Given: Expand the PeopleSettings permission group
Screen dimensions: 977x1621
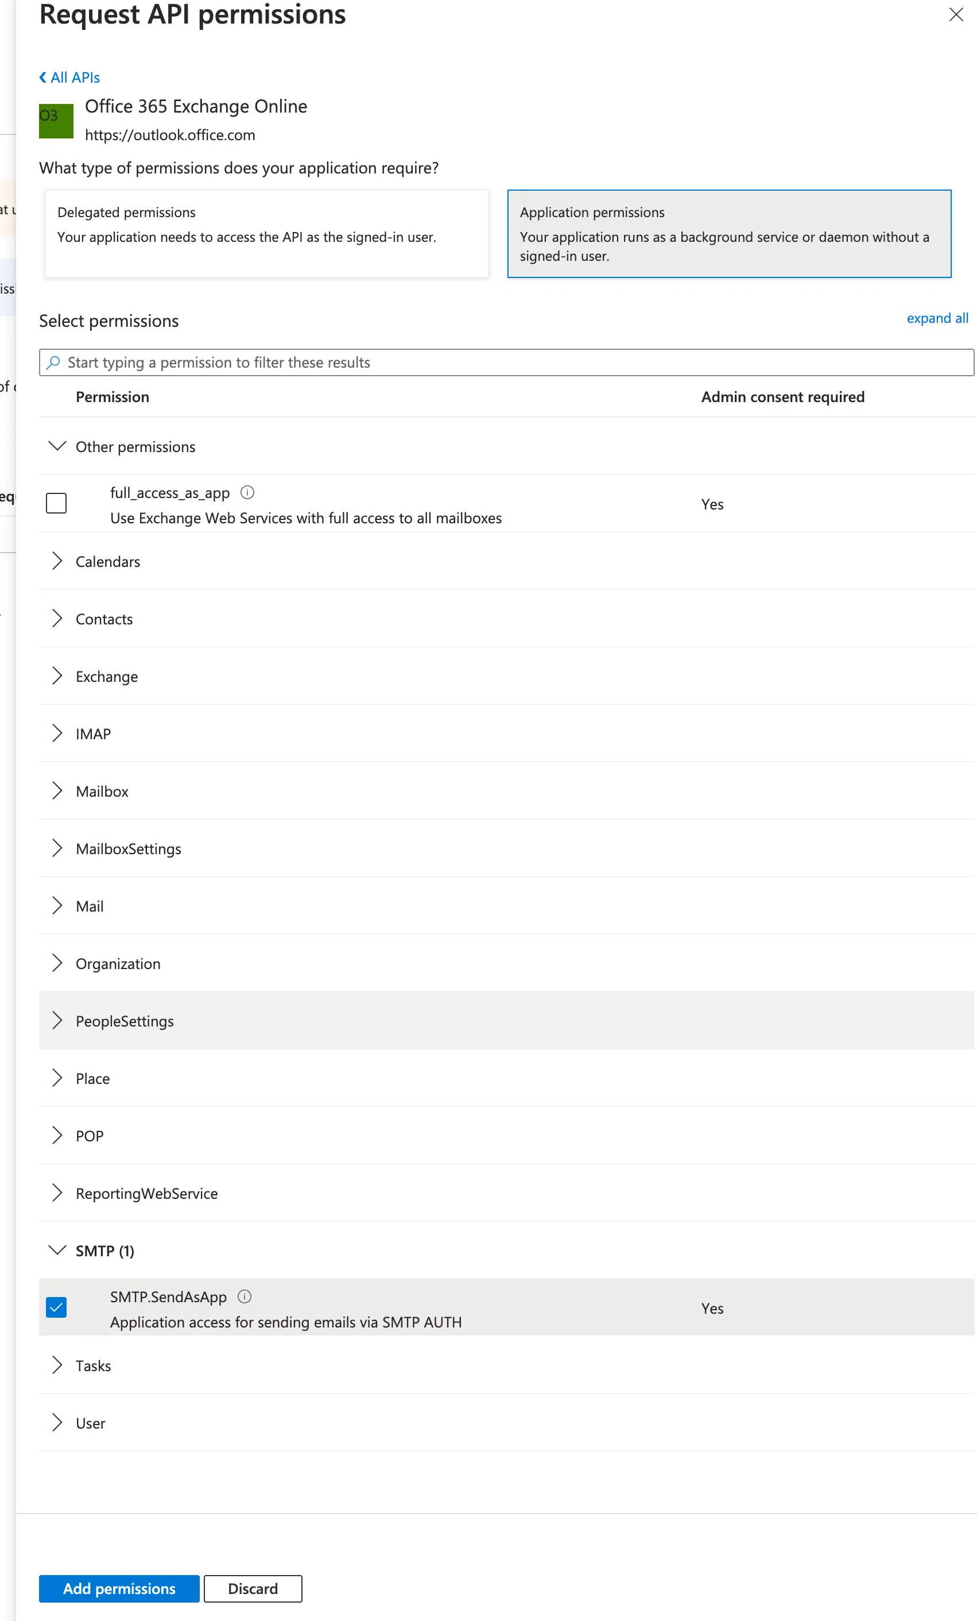Looking at the screenshot, I should pos(57,1020).
